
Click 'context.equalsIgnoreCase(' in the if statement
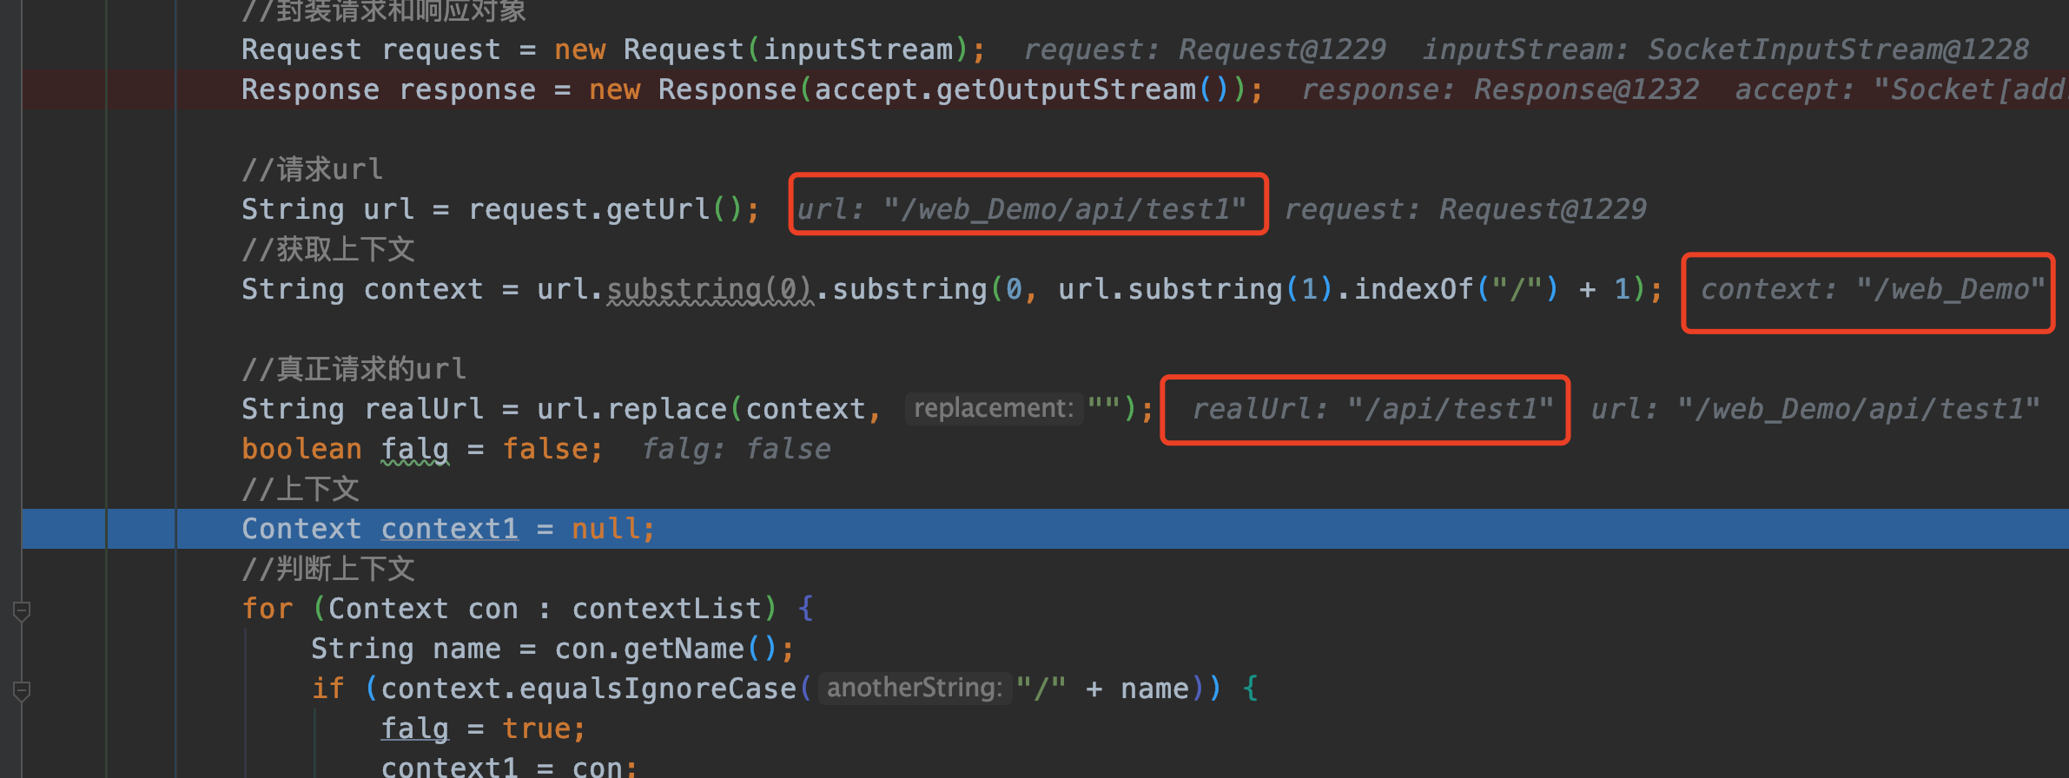coord(596,689)
